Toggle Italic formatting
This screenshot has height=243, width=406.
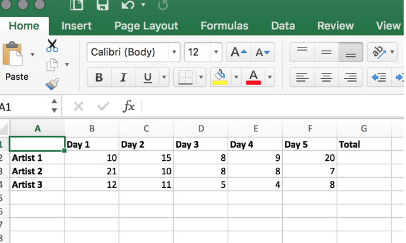click(x=123, y=77)
